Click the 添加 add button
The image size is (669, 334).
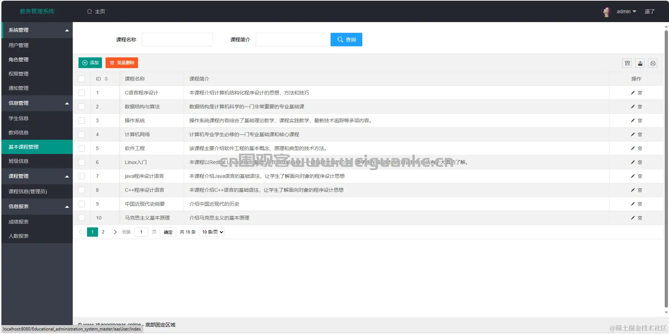[90, 63]
